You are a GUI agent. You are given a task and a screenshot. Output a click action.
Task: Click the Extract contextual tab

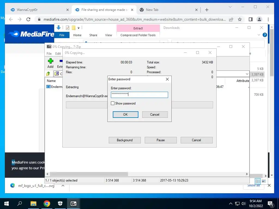click(x=138, y=28)
